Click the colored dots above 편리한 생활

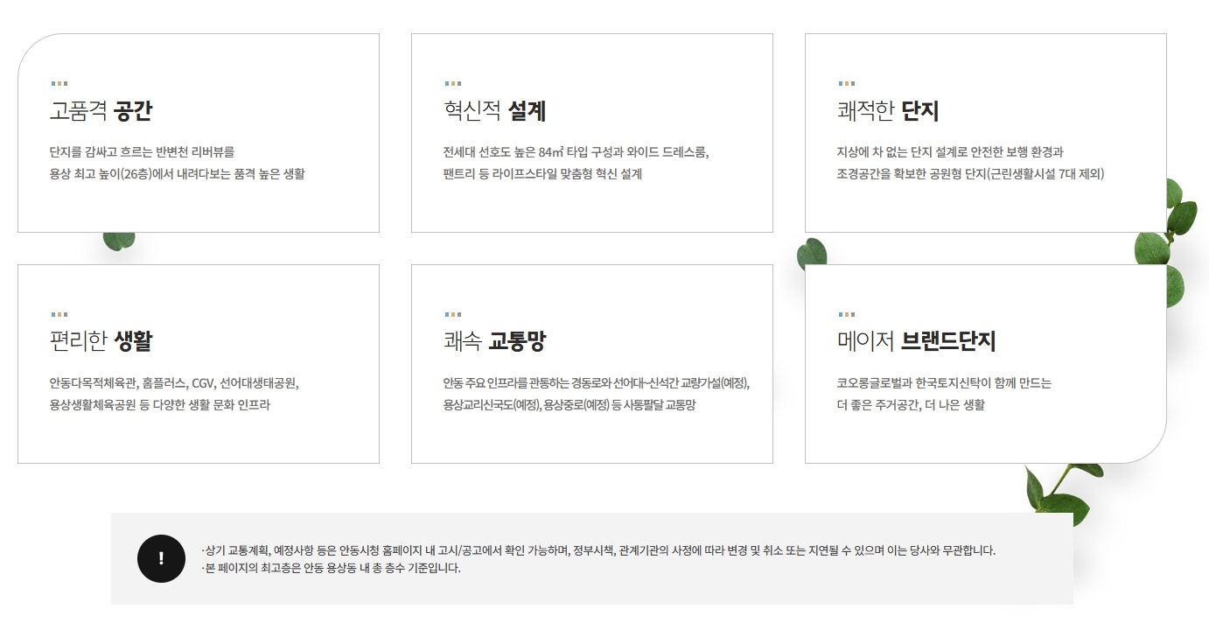[x=59, y=314]
